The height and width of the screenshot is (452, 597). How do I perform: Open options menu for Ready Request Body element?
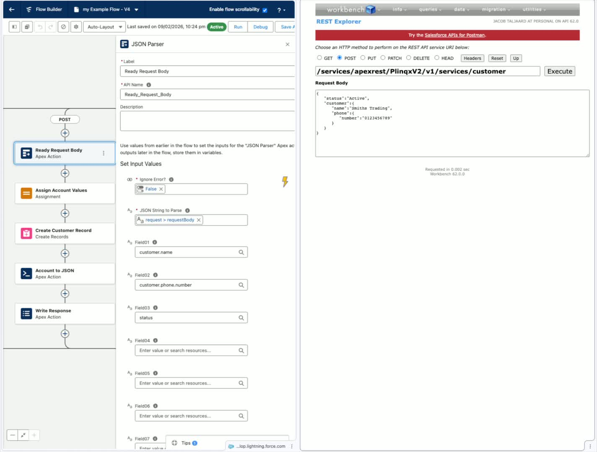104,153
